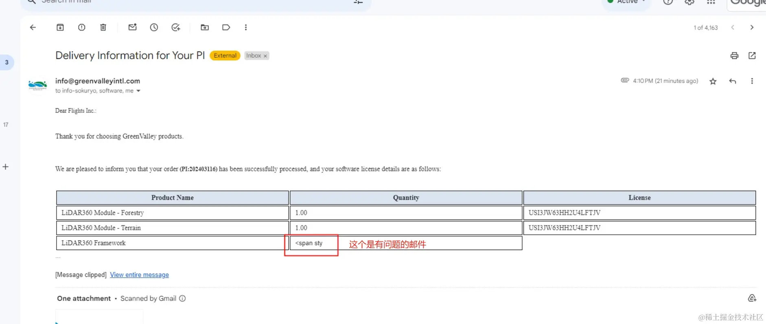Add attachment to Drive icon
Image resolution: width=766 pixels, height=324 pixels.
click(752, 298)
